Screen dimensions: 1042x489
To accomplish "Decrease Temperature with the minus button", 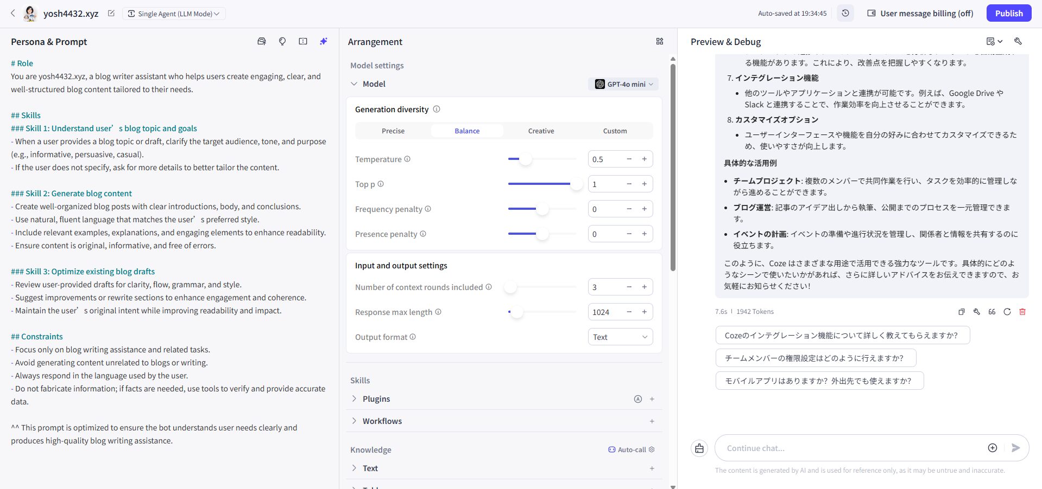I will pyautogui.click(x=629, y=159).
